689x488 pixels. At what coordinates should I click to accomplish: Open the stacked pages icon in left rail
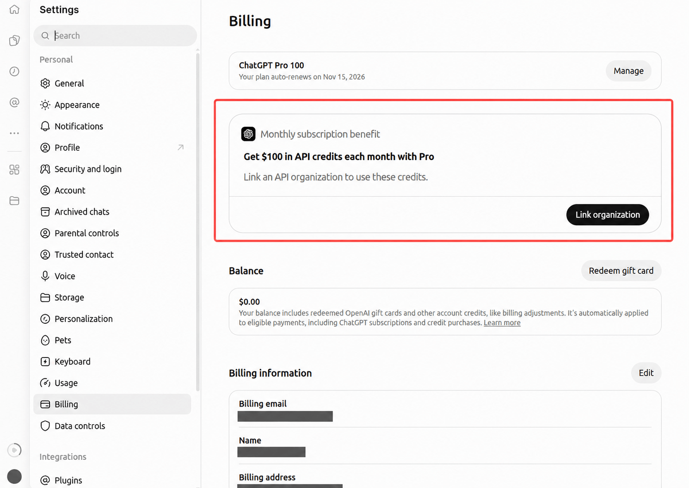tap(14, 40)
